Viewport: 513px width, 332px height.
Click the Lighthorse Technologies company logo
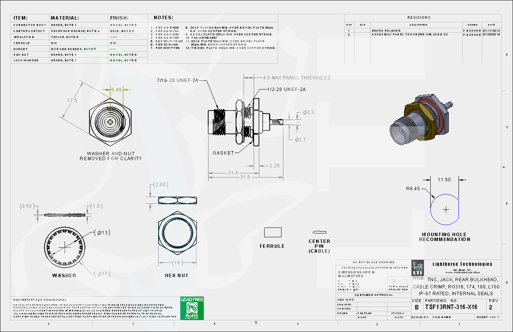click(x=418, y=268)
